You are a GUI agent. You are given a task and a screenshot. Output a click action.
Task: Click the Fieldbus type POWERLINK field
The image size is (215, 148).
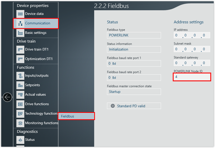[x=134, y=35]
